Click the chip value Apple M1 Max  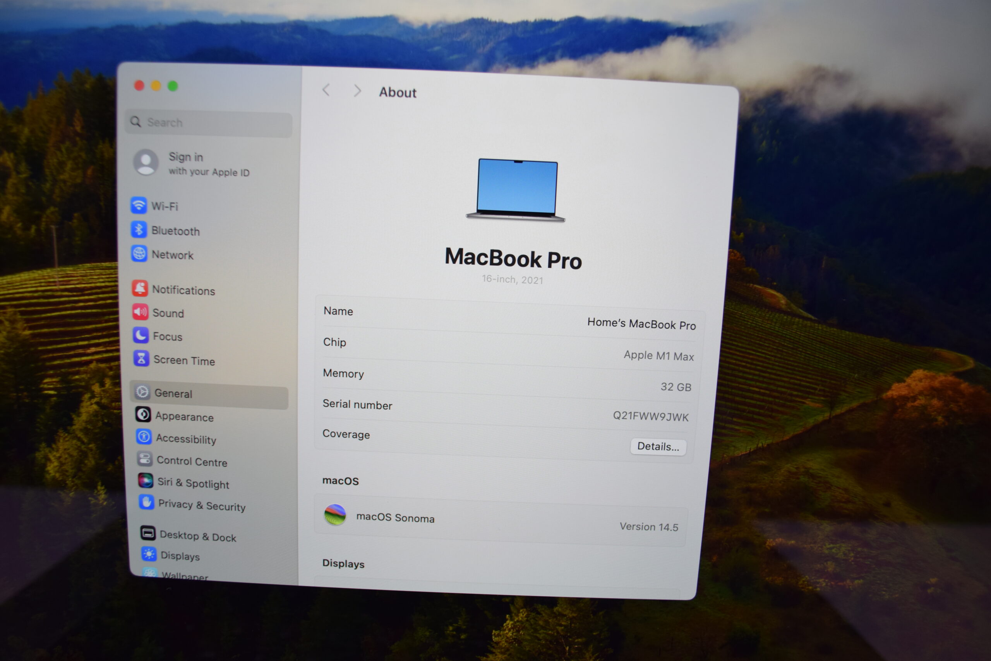[658, 356]
